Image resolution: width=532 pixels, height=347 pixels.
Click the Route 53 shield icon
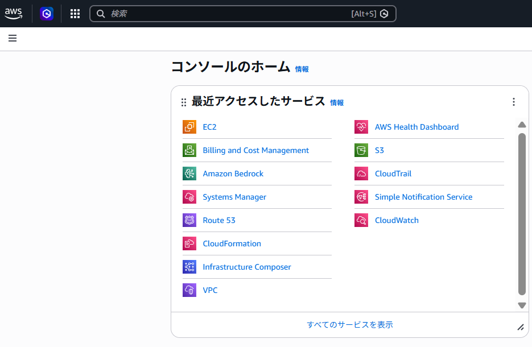(x=189, y=220)
